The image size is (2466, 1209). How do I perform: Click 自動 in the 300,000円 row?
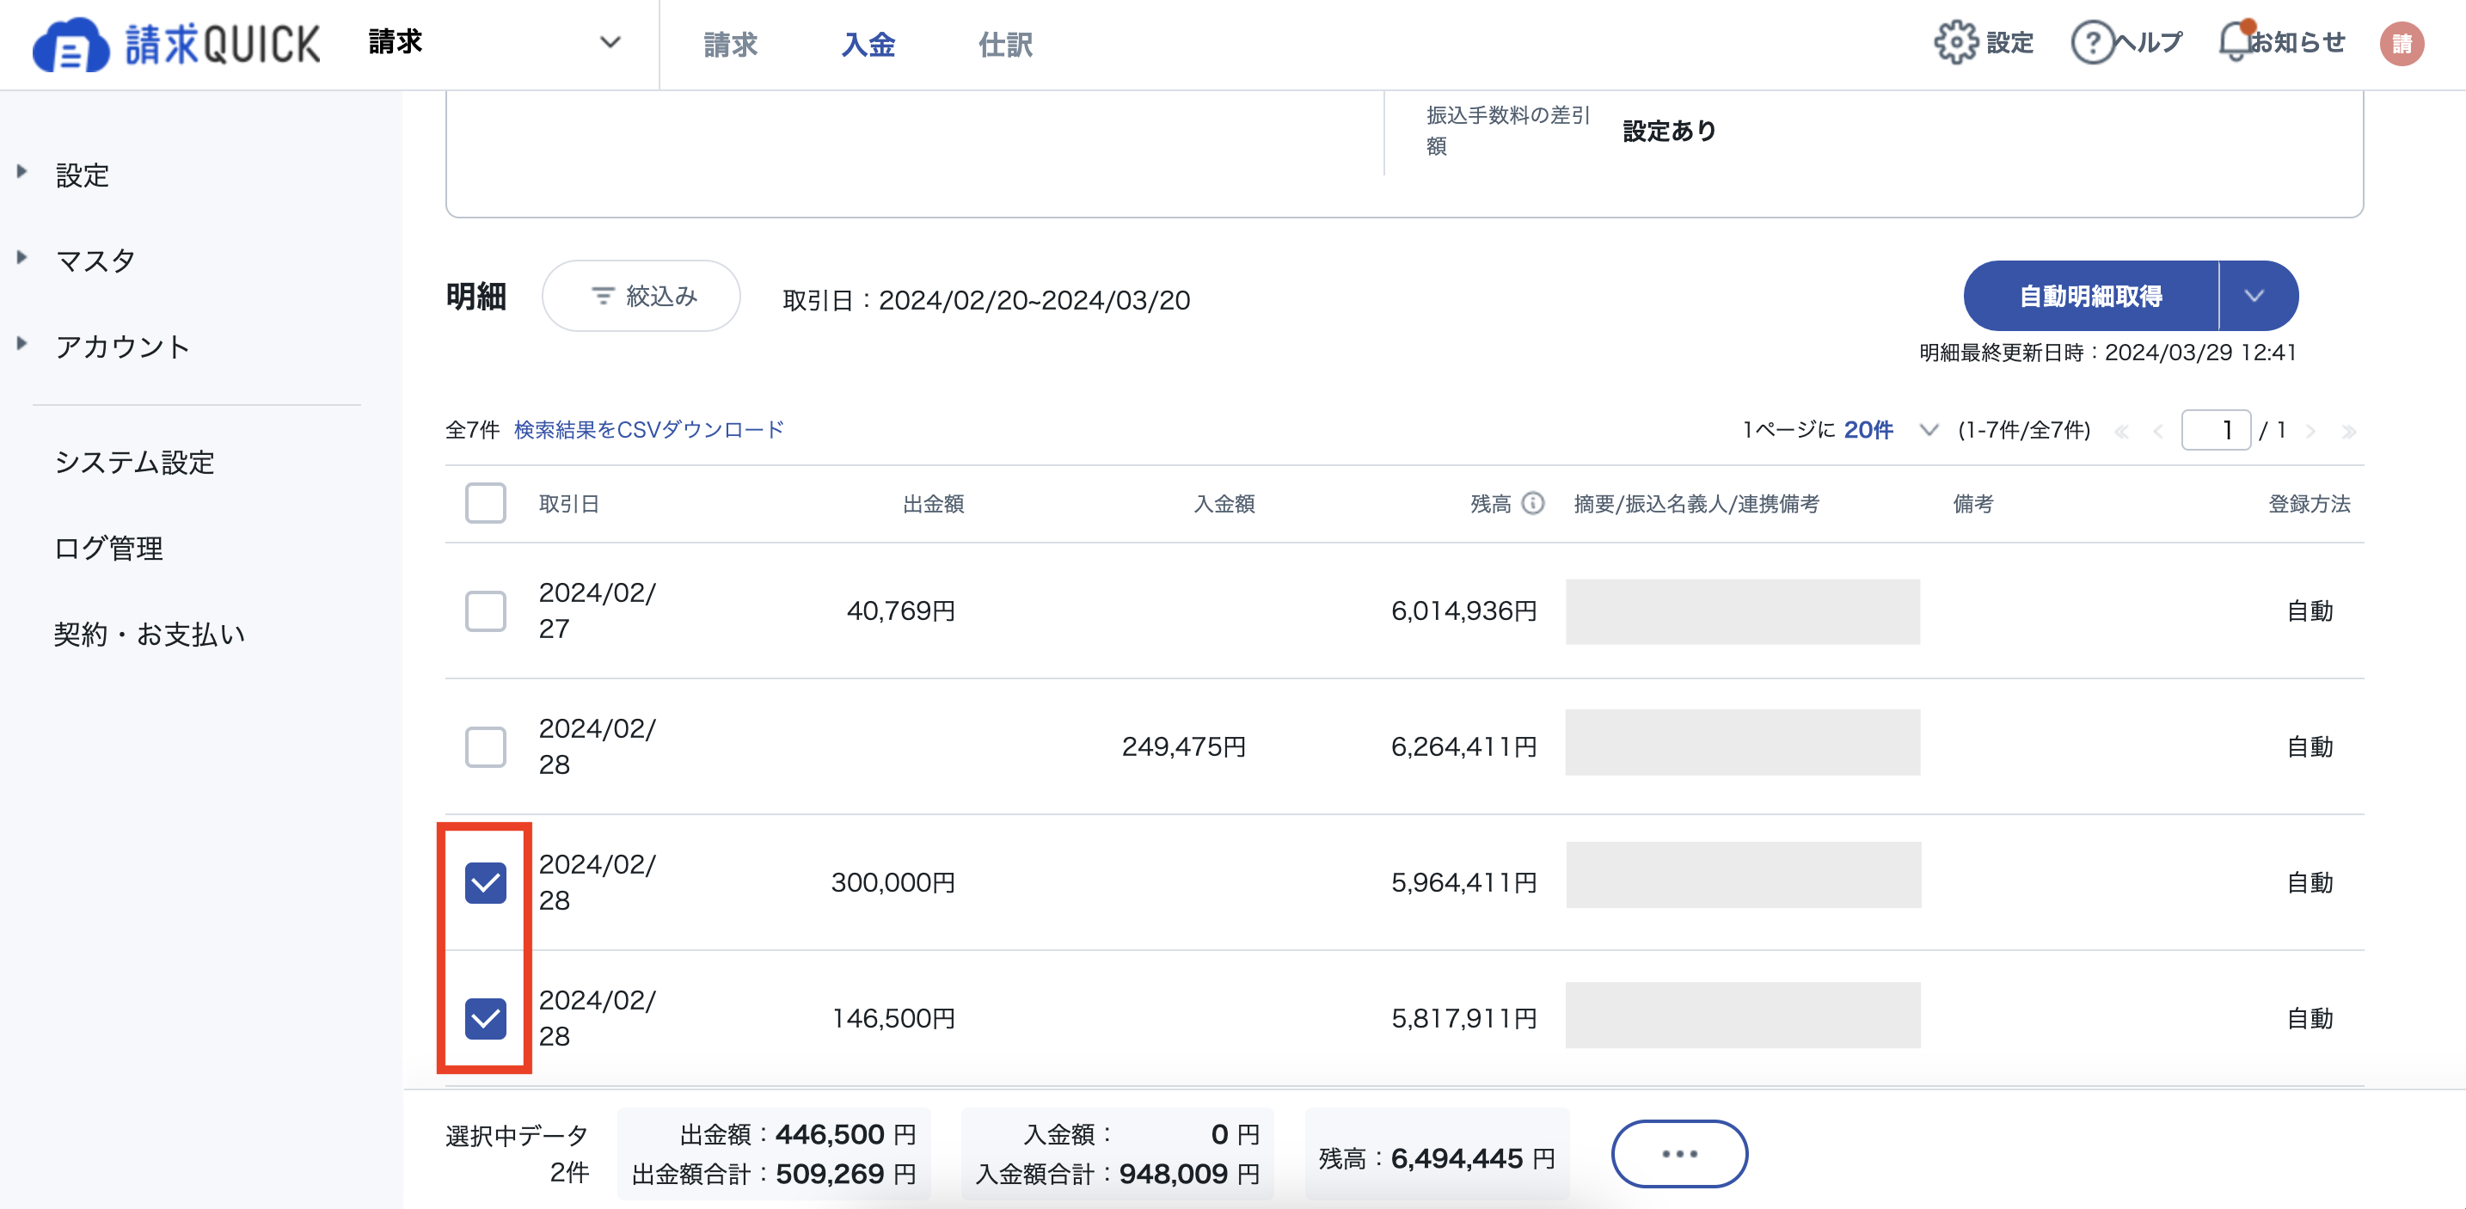point(2309,882)
